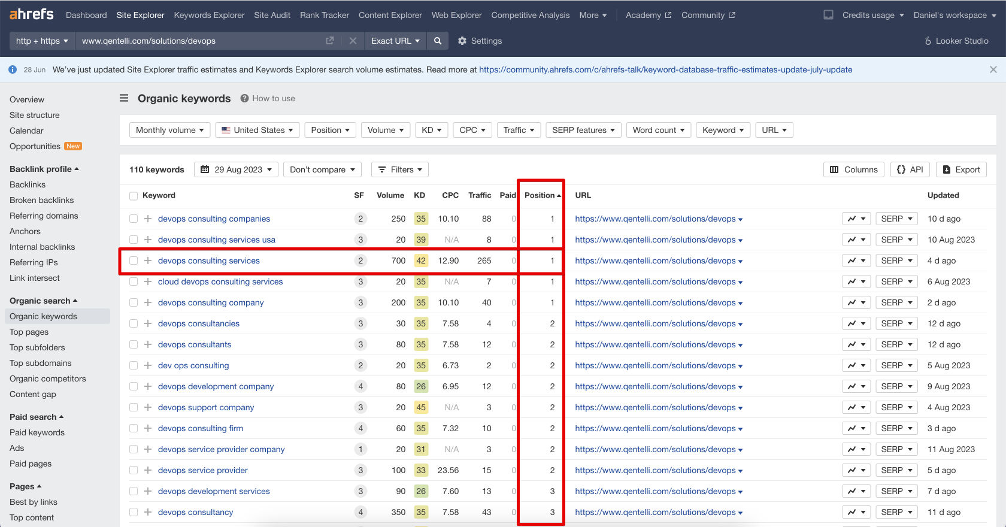1006x527 pixels.
Task: Open position history chart for devops consultancies
Action: click(x=856, y=323)
